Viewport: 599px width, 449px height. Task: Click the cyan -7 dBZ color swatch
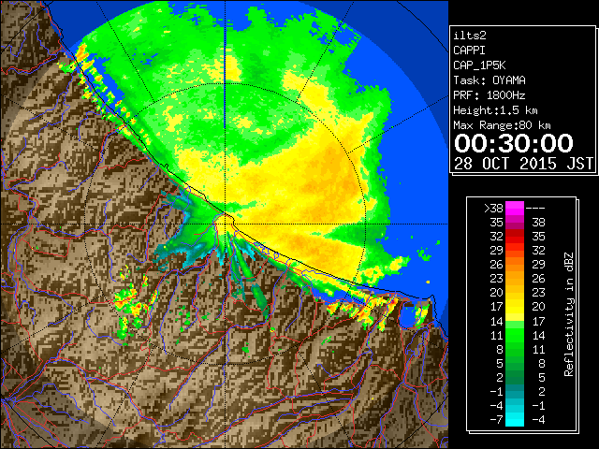(x=515, y=419)
